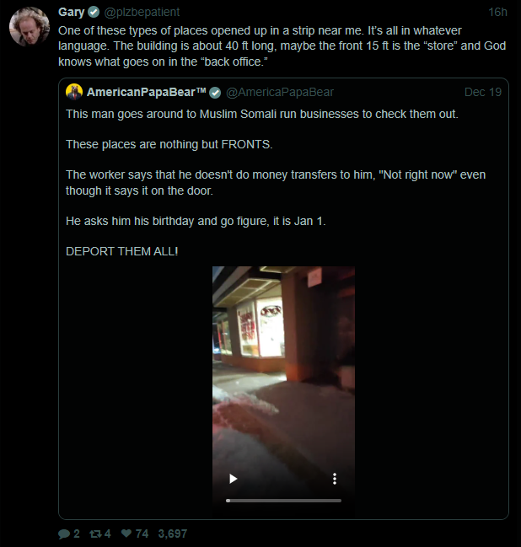The height and width of the screenshot is (547, 521).
Task: Click the AmericanPapaBear display name
Action: pos(146,92)
